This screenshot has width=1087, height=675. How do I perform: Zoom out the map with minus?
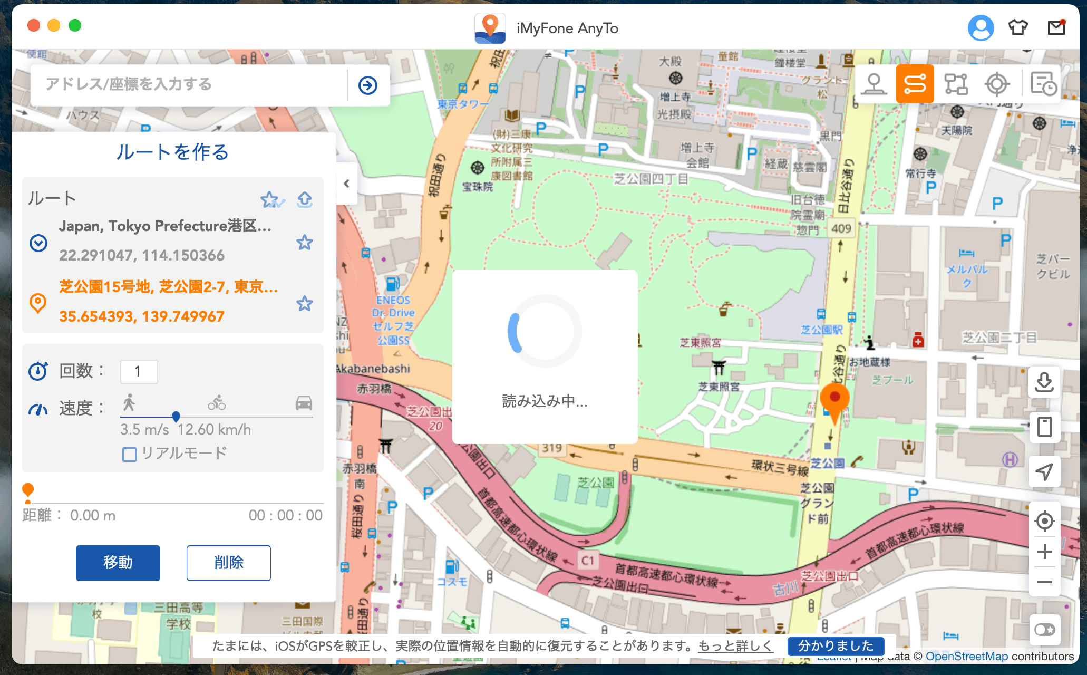[1044, 582]
